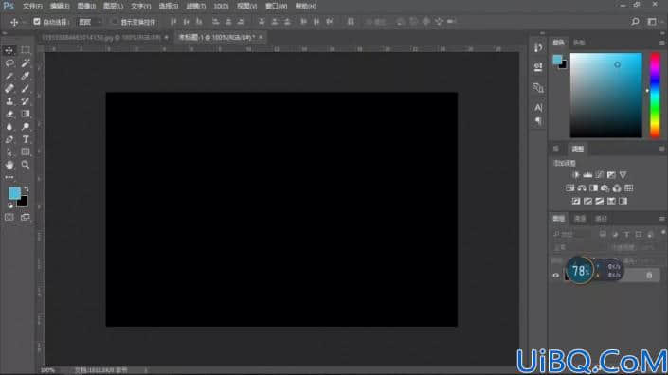Screen dimensions: 668x375
Task: Open the Auto-Select layer/group dropdown
Action: point(89,22)
